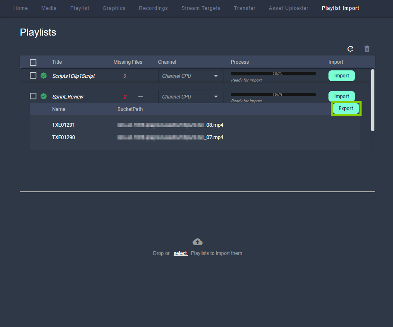Click the BucketPath column header
The image size is (393, 327).
click(130, 109)
